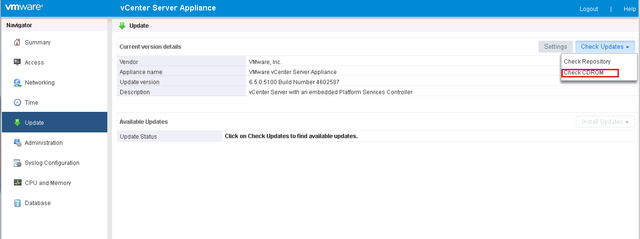Screen dimensions: 640x239
Task: Click the Available Updates heading
Action: 144,122
